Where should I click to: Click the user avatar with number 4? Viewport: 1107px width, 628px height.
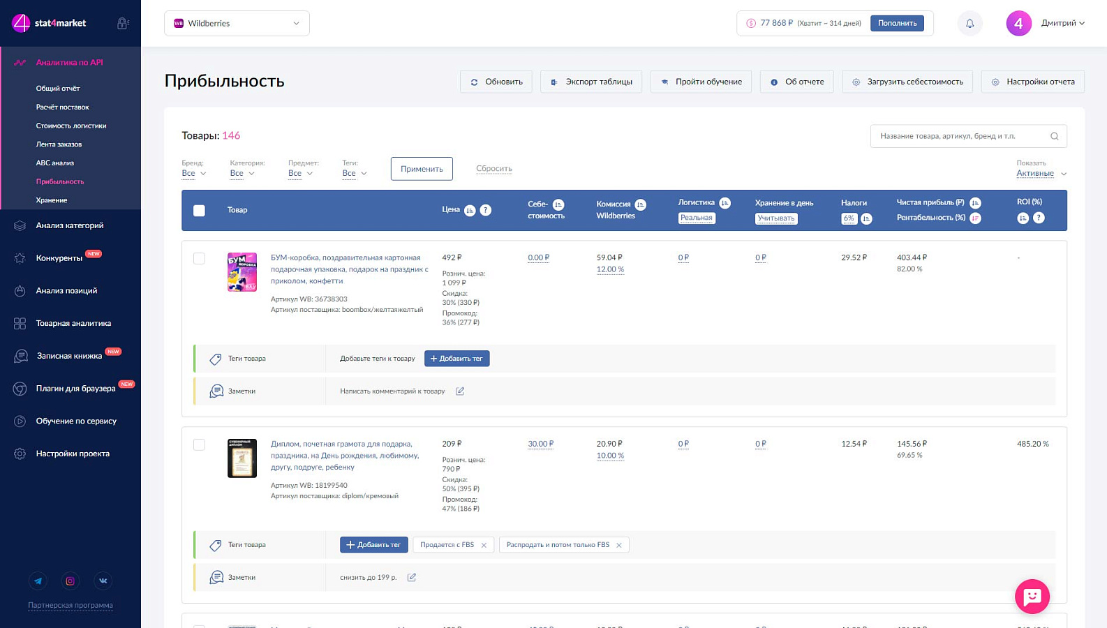tap(1018, 23)
